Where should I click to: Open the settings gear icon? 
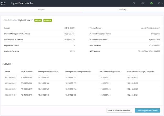click(159, 3)
